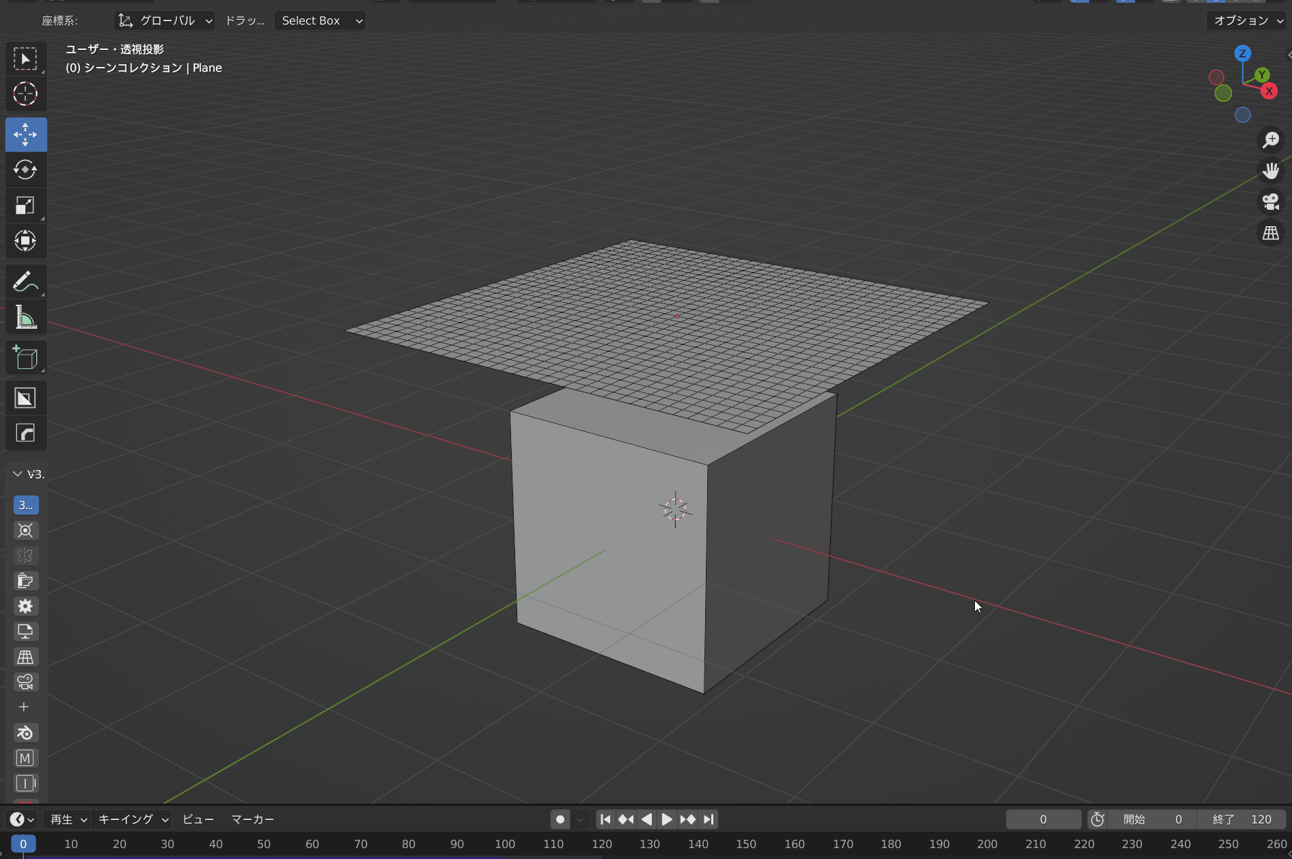Jump to the start frame
Viewport: 1292px width, 859px height.
click(x=605, y=819)
